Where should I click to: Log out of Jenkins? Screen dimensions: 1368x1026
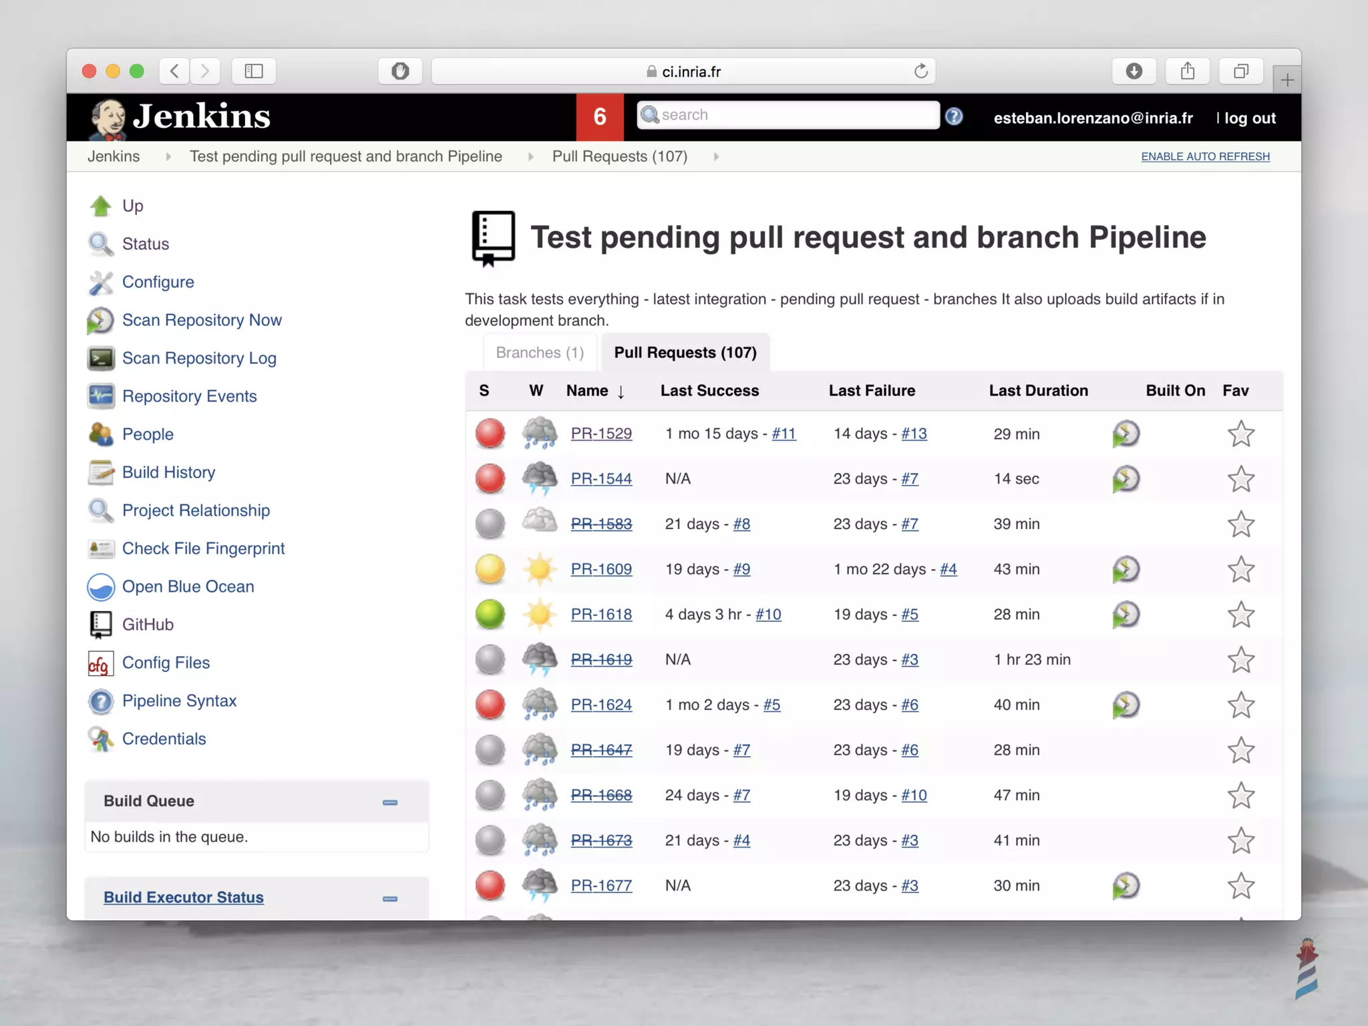click(1249, 118)
